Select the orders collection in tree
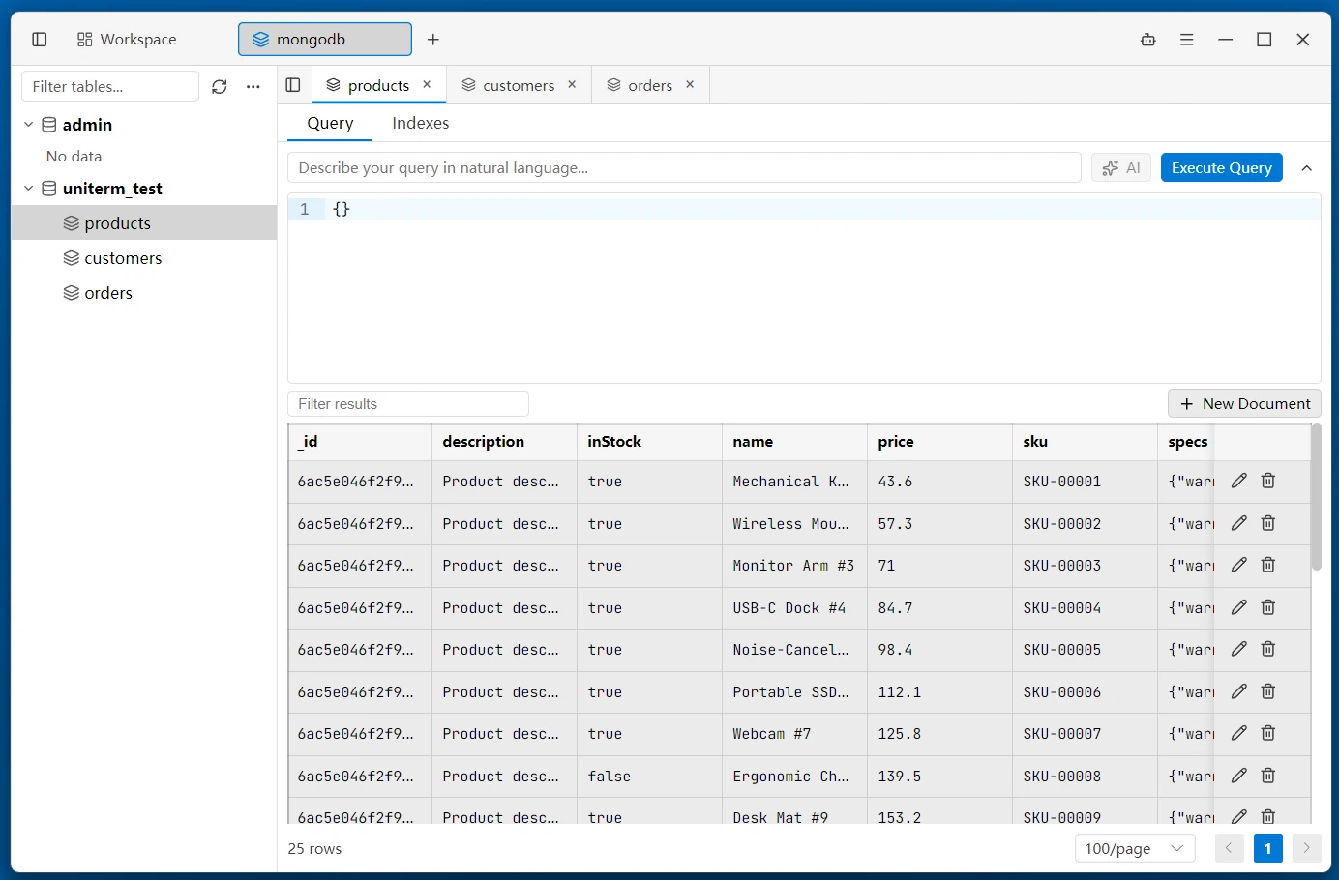Viewport: 1339px width, 880px height. pos(144,293)
